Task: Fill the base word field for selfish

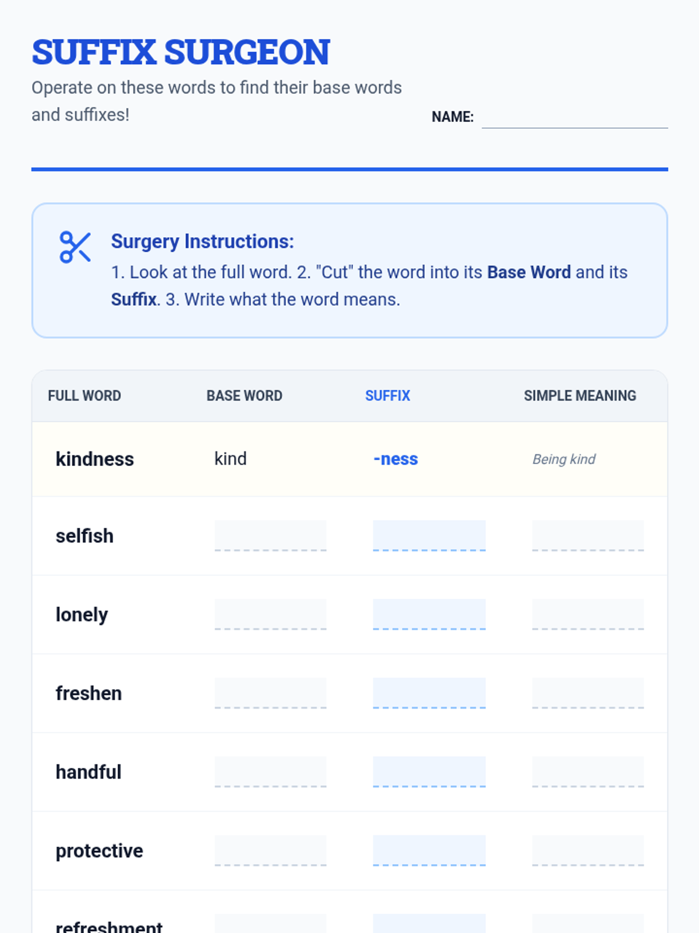Action: click(x=270, y=536)
